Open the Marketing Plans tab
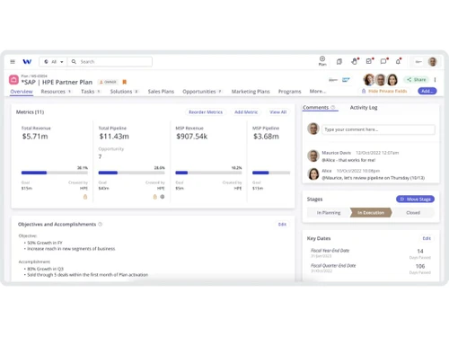 click(x=251, y=92)
